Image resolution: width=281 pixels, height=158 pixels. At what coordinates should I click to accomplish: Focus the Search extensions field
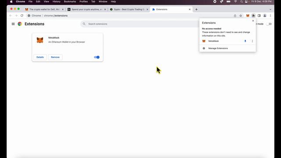[140, 24]
